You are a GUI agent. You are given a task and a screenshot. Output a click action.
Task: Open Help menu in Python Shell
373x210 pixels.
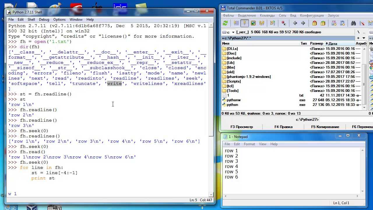90,20
